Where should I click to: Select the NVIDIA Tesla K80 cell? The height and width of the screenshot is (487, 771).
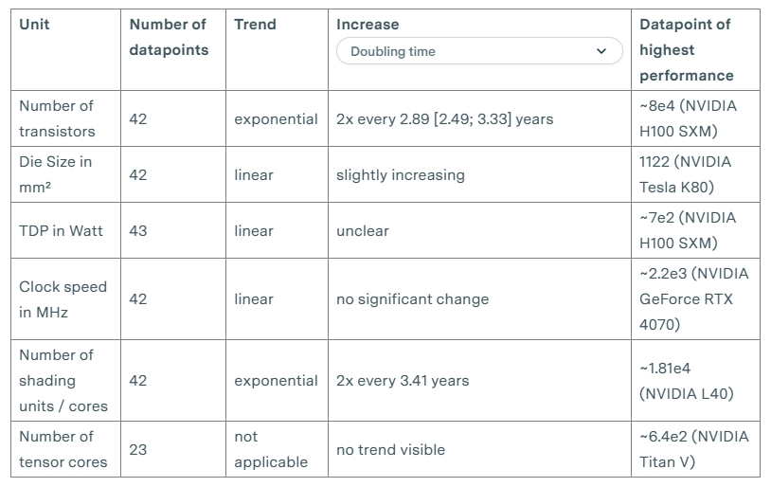coord(685,174)
